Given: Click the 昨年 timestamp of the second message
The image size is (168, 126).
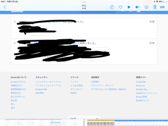Looking at the screenshot, I should tap(152, 43).
